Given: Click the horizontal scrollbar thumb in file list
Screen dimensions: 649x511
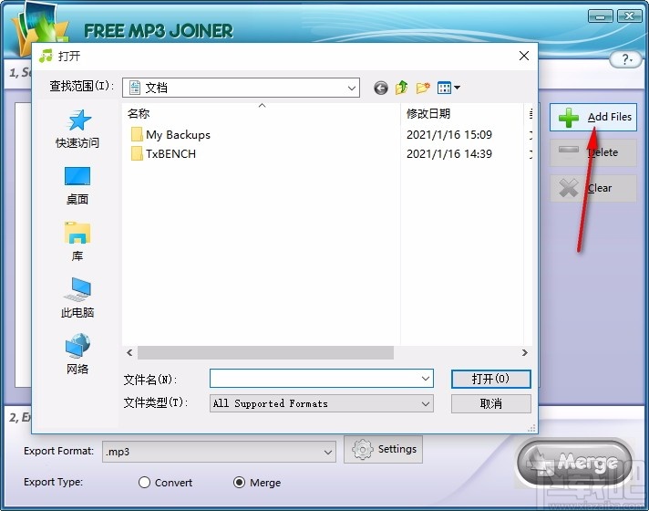Looking at the screenshot, I should tap(265, 353).
